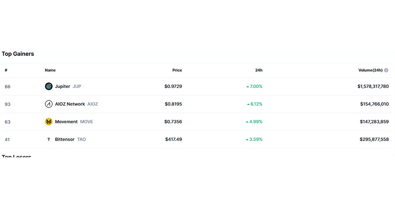Click AIOZ's green up-arrow change indicator
Screen dimensions: 395x207
248,104
